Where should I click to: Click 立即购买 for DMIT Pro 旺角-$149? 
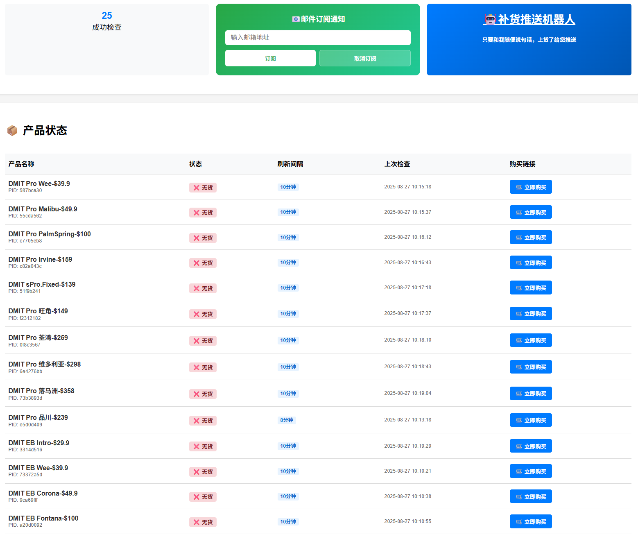[x=531, y=313]
